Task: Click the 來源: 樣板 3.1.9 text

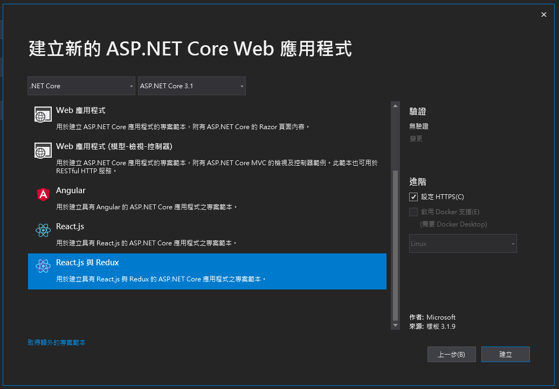Action: pos(432,327)
